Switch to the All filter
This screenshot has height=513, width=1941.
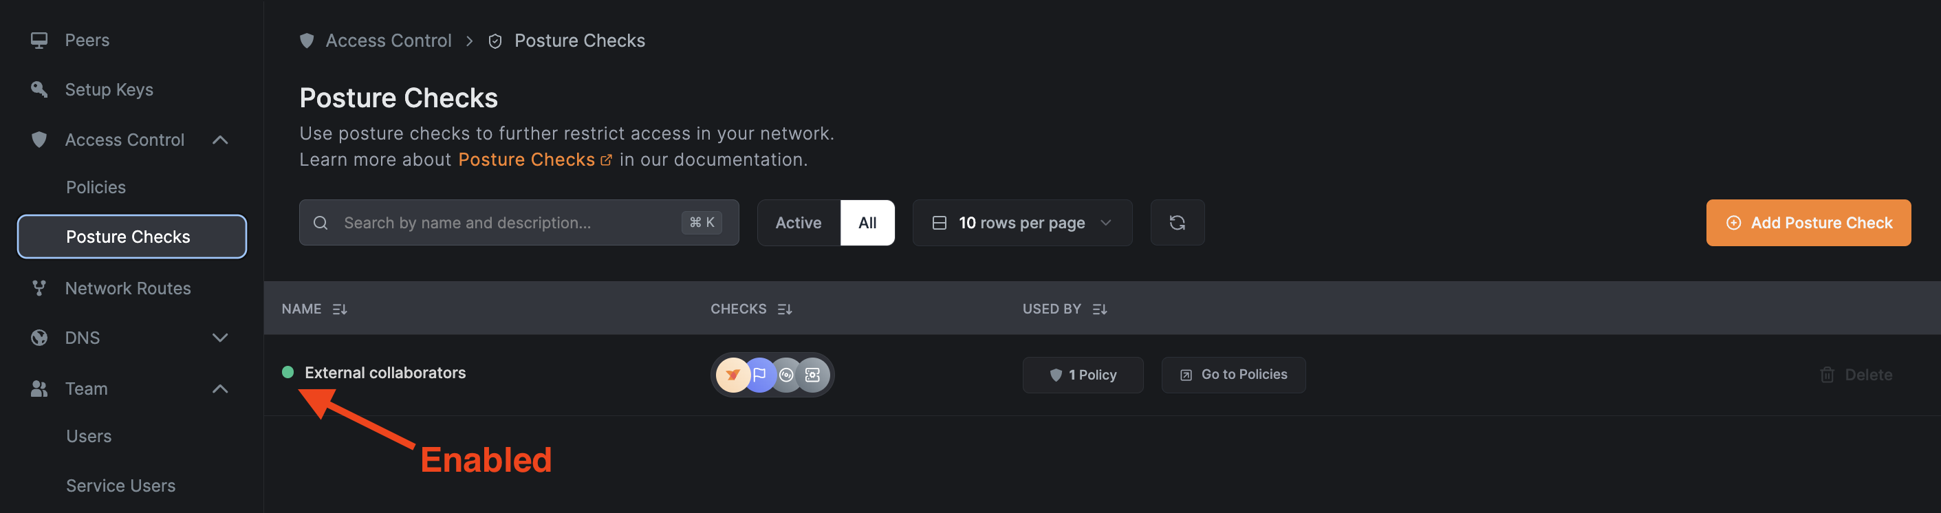[x=867, y=222]
